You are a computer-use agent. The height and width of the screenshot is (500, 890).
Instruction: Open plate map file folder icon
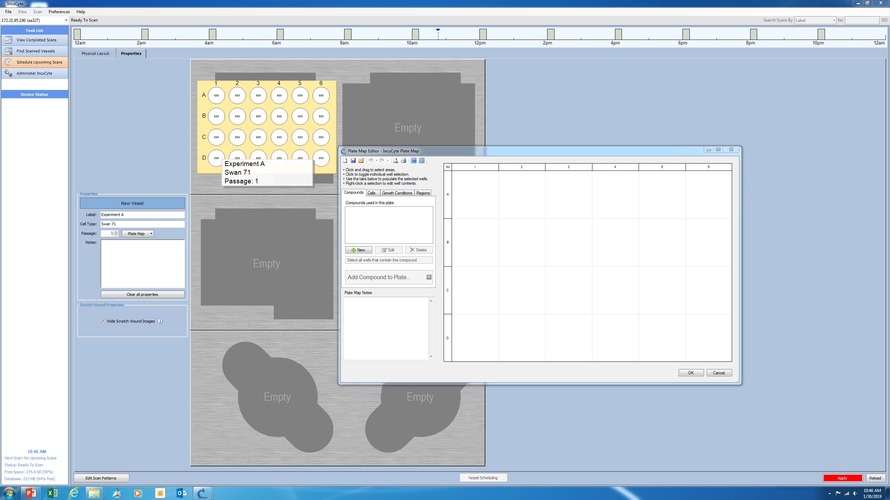click(361, 160)
